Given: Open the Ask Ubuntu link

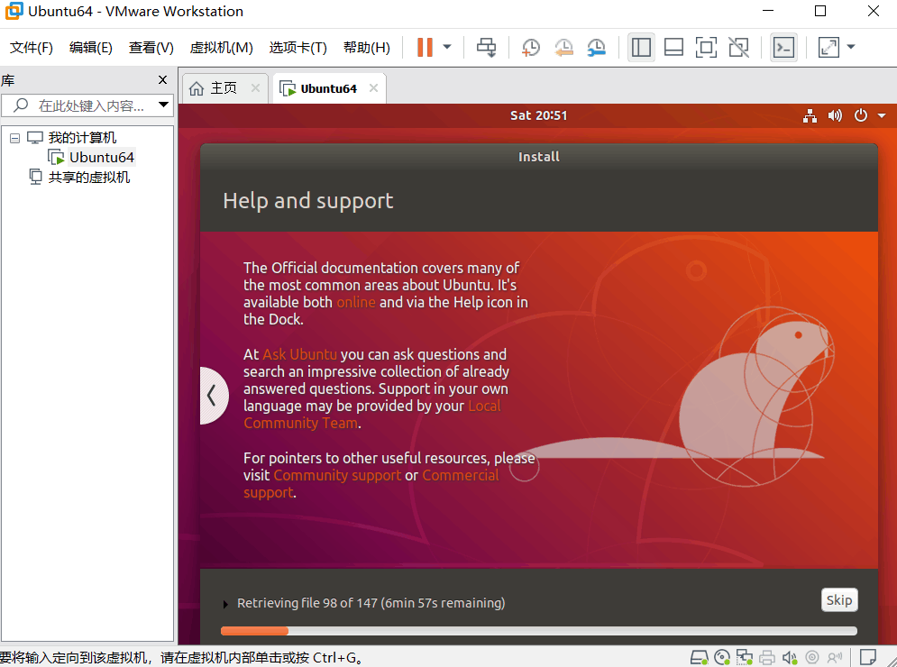Looking at the screenshot, I should point(300,354).
